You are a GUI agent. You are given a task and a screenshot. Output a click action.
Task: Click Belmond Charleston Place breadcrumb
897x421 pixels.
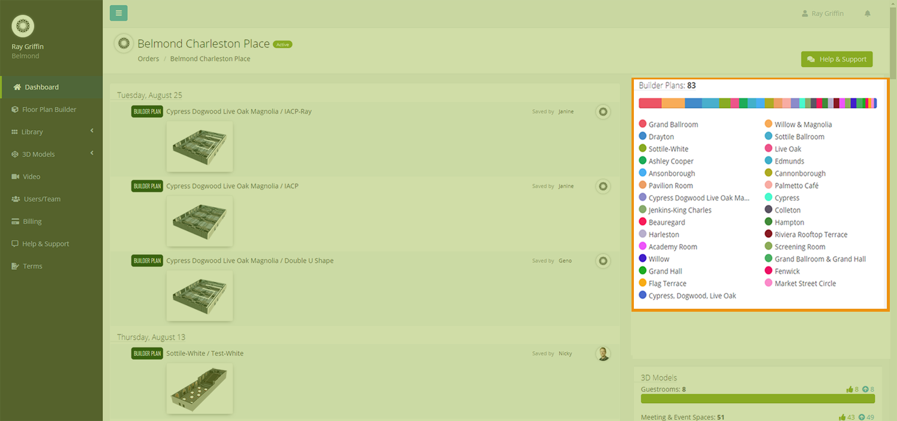[x=210, y=59]
